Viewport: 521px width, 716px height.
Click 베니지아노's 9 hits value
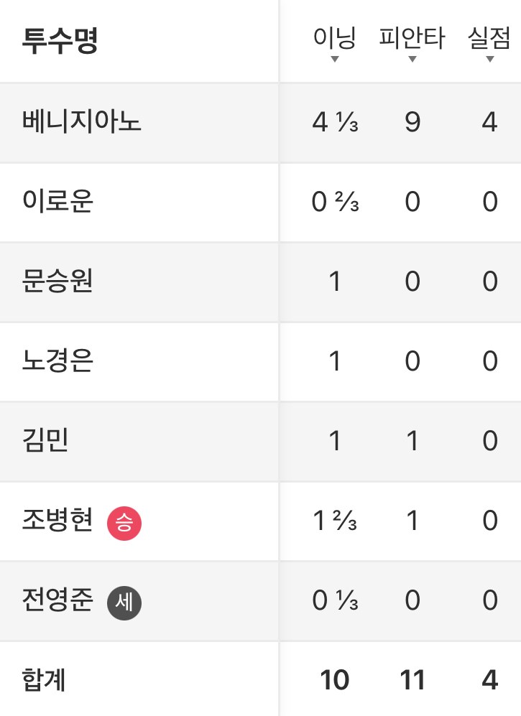pos(412,123)
